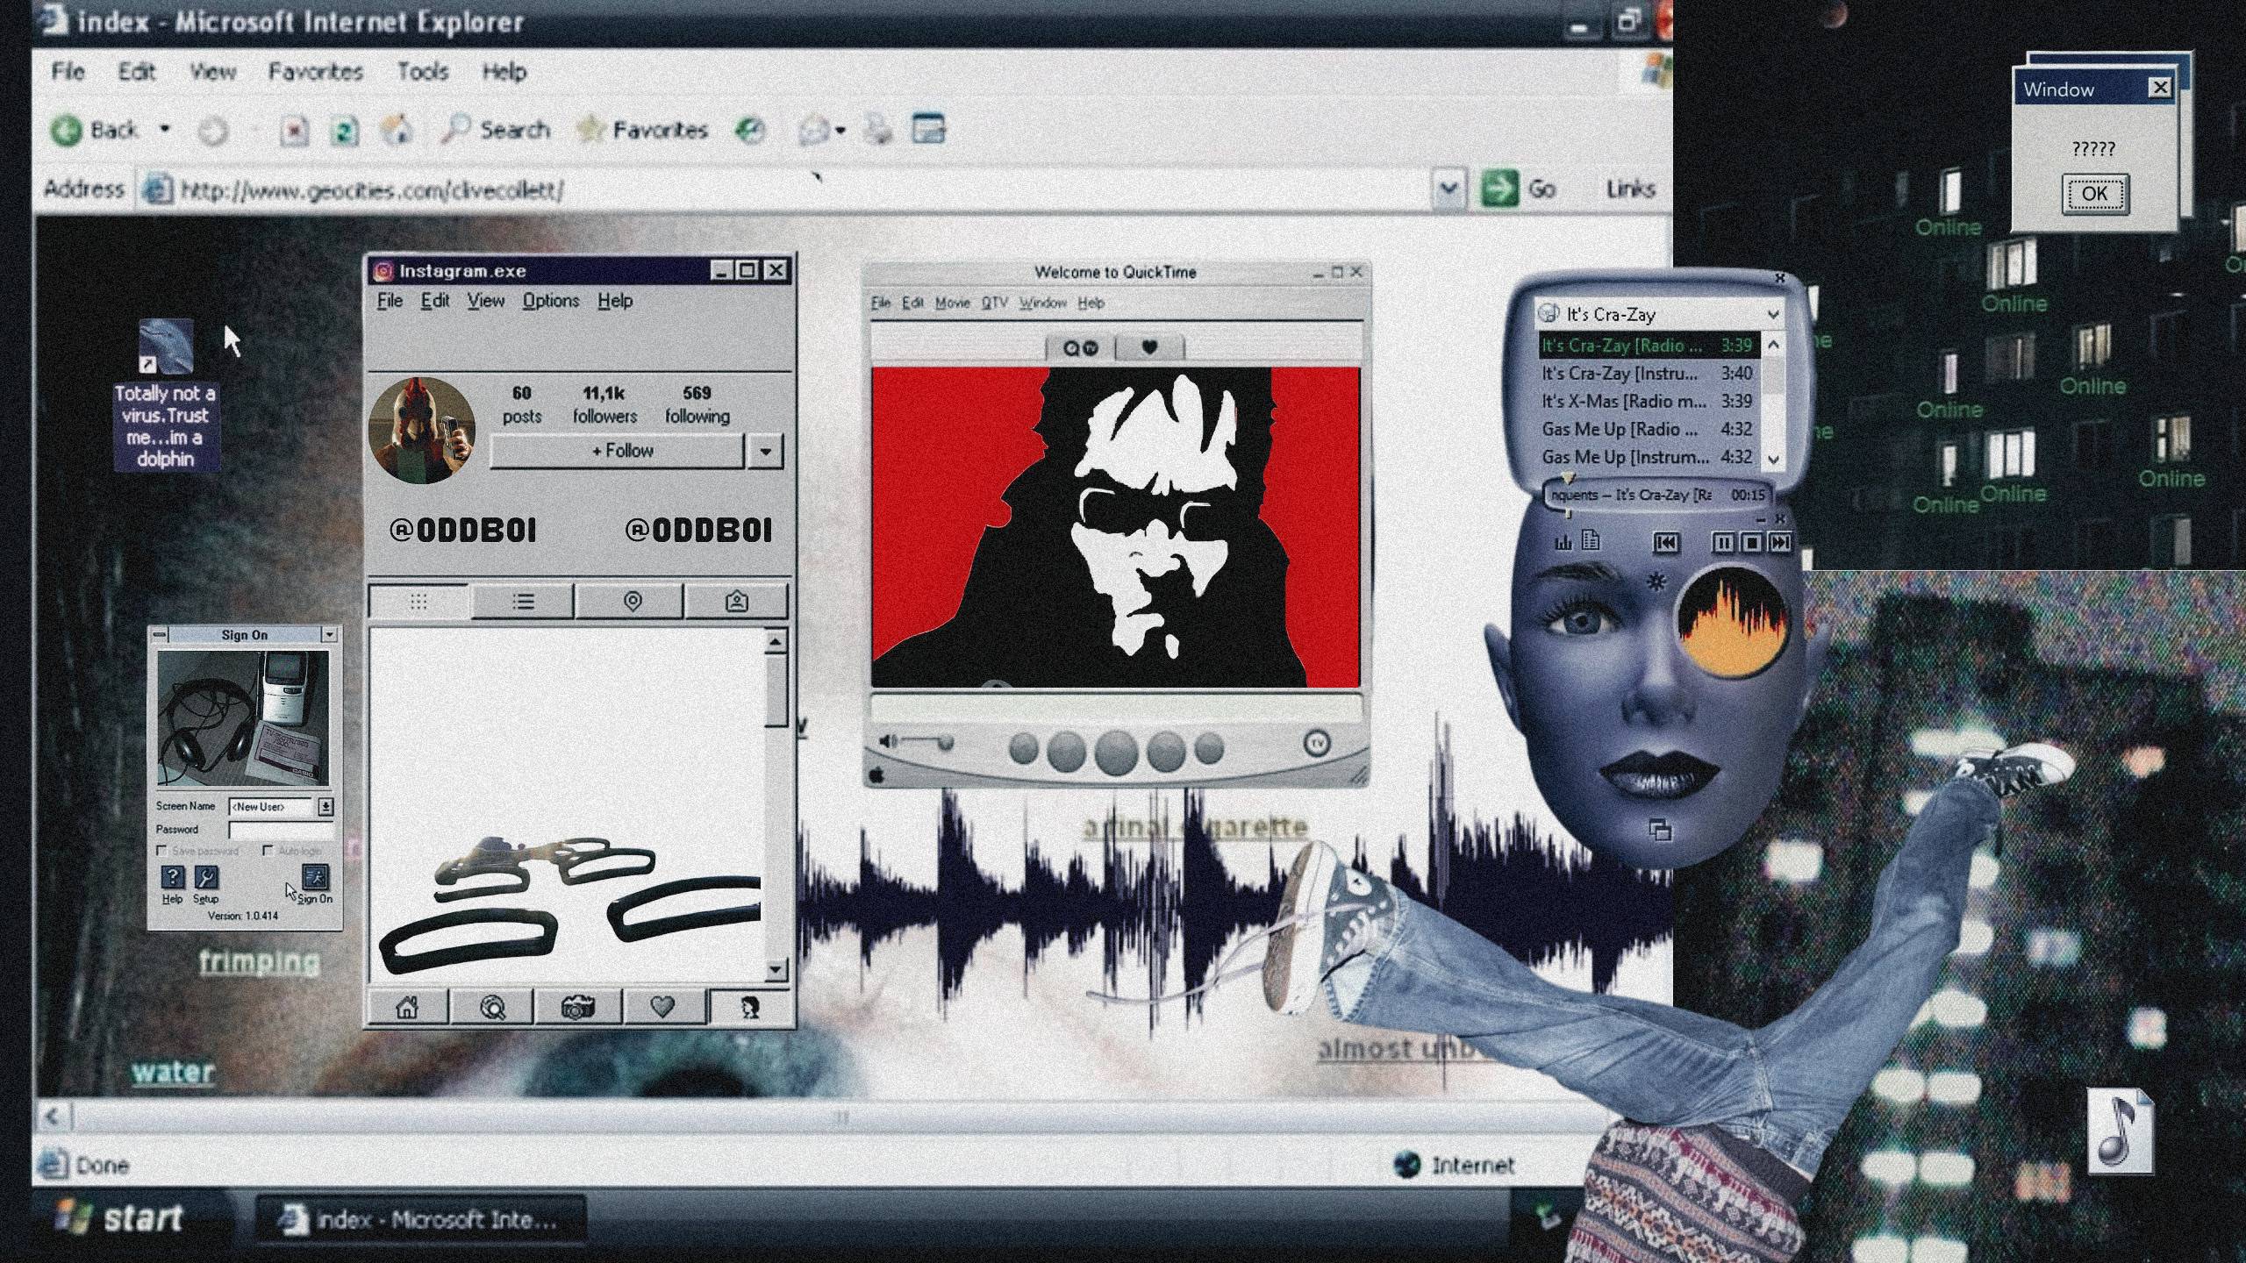This screenshot has height=1263, width=2246.
Task: Open the Tools menu in Internet Explorer
Action: [x=423, y=72]
